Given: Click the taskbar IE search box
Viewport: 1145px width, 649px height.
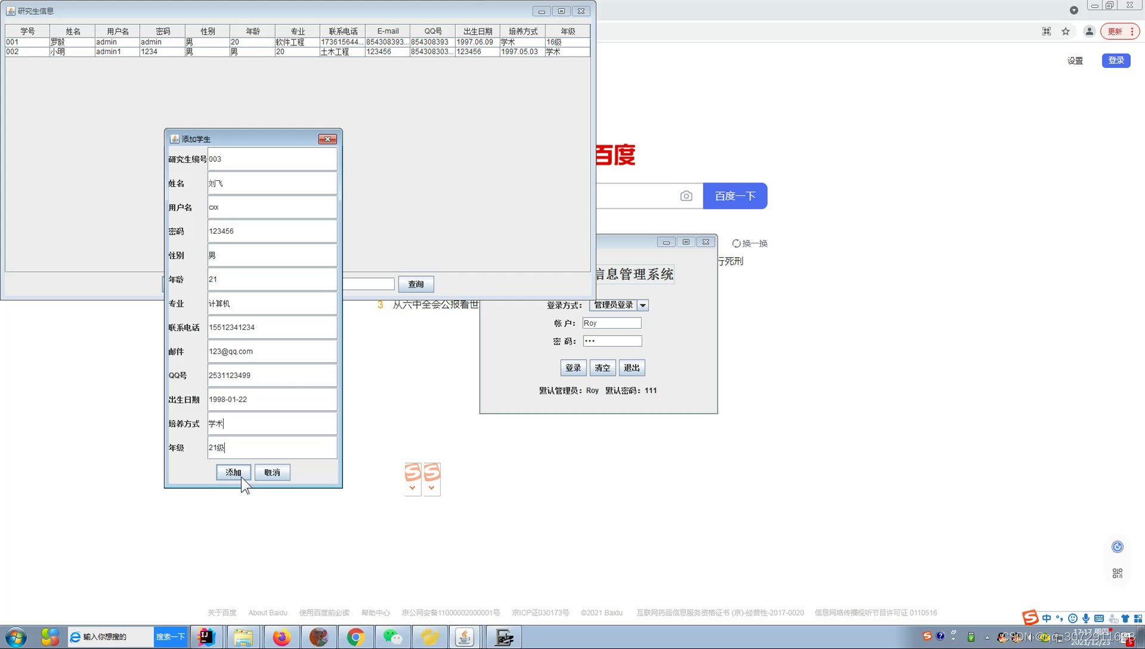Looking at the screenshot, I should [111, 637].
